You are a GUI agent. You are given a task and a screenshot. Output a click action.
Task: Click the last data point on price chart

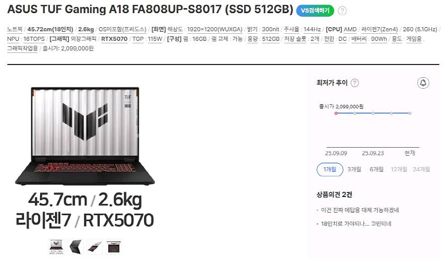click(x=410, y=113)
